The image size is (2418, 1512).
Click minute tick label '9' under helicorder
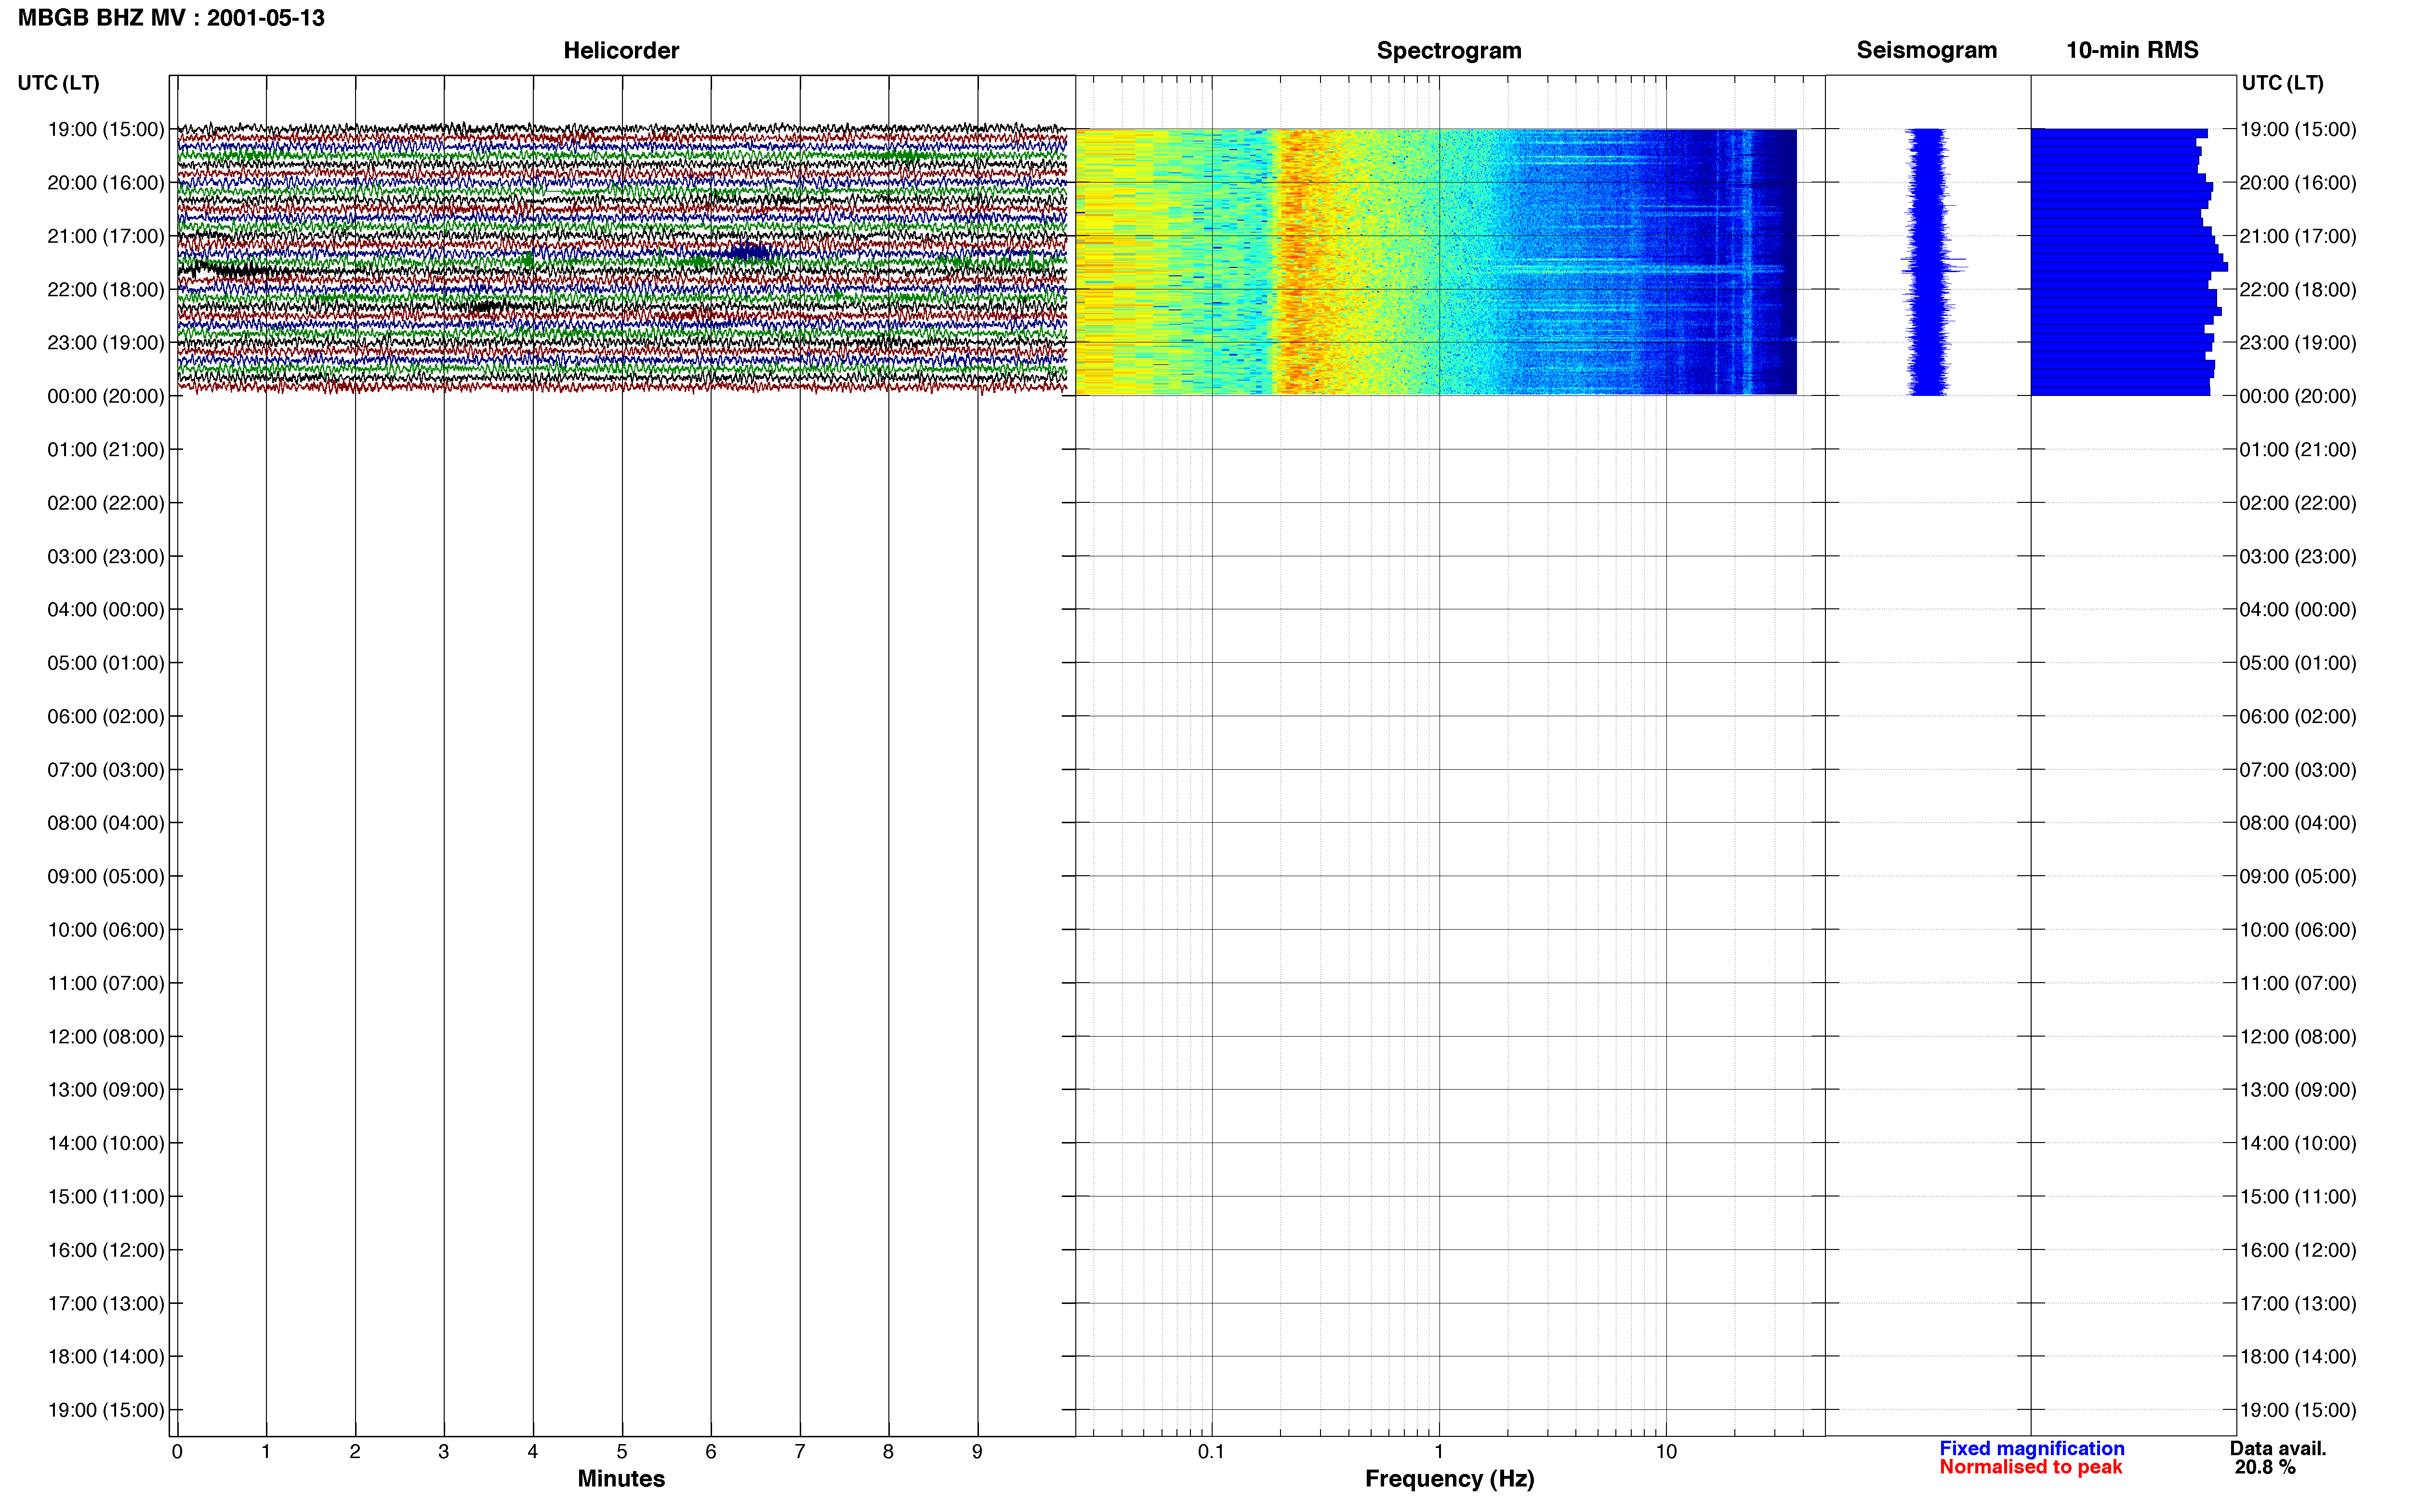(x=977, y=1451)
